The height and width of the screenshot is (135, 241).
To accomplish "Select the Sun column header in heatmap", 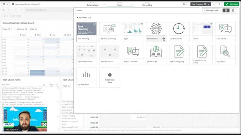I will 23,35.
